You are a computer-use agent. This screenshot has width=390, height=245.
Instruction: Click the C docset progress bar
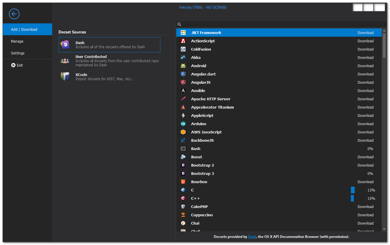[353, 190]
